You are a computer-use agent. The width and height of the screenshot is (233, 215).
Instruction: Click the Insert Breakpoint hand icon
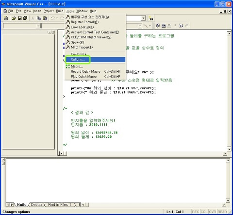(x=187, y=26)
